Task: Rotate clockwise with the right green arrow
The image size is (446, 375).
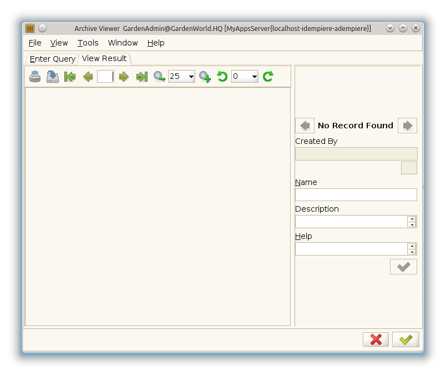Action: pos(268,77)
